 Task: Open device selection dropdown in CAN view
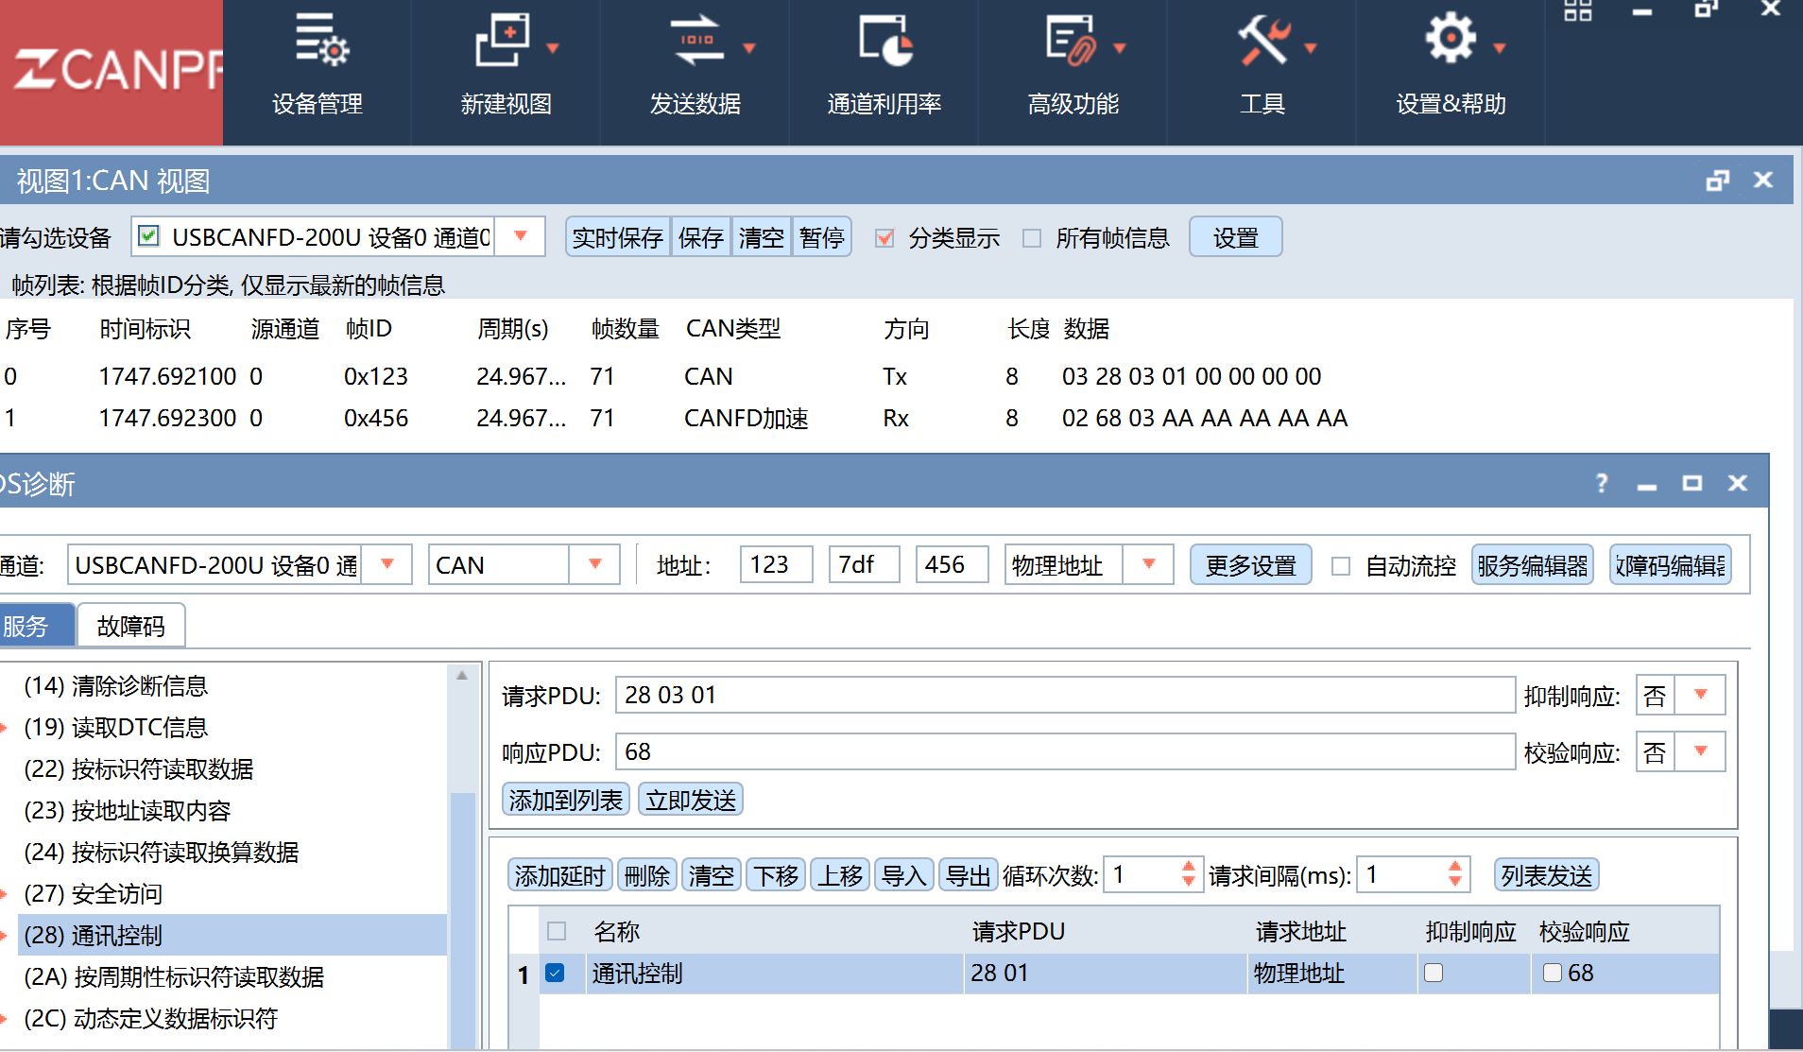520,236
